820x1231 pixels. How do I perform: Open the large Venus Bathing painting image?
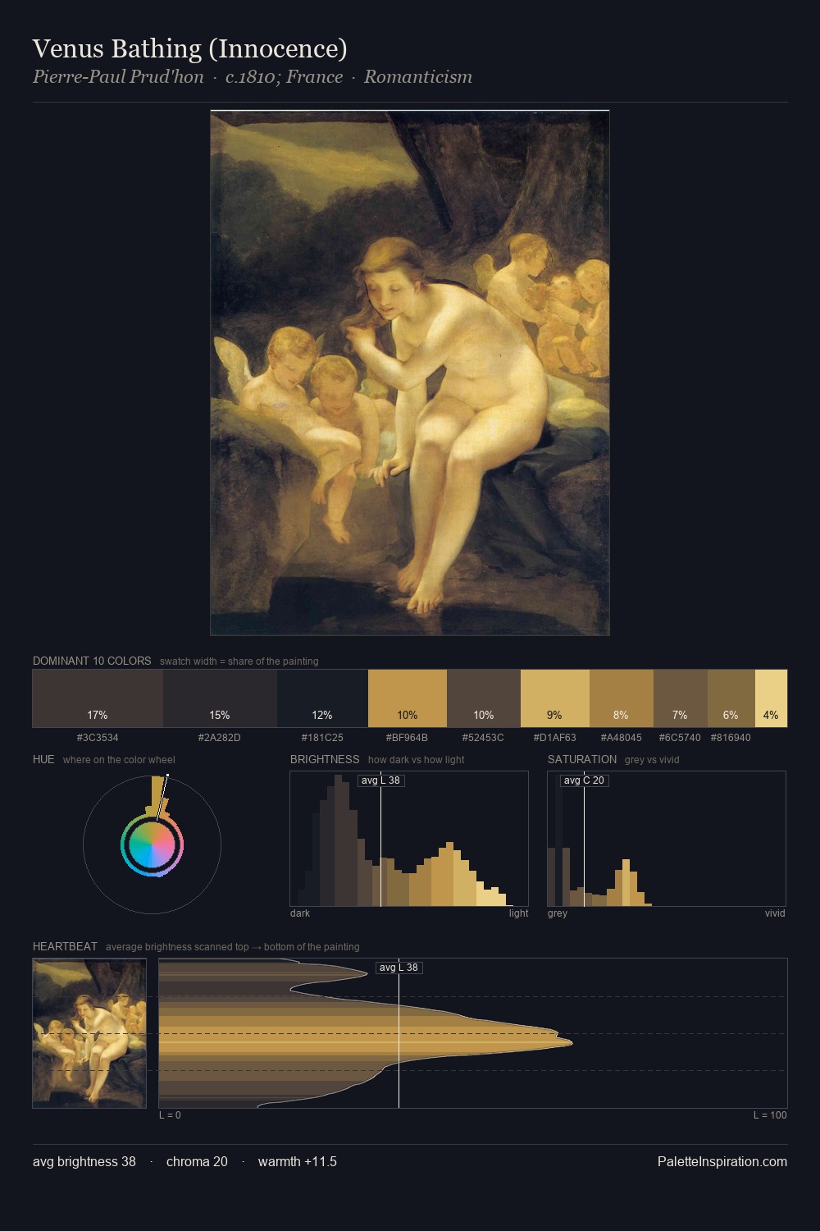(x=410, y=373)
